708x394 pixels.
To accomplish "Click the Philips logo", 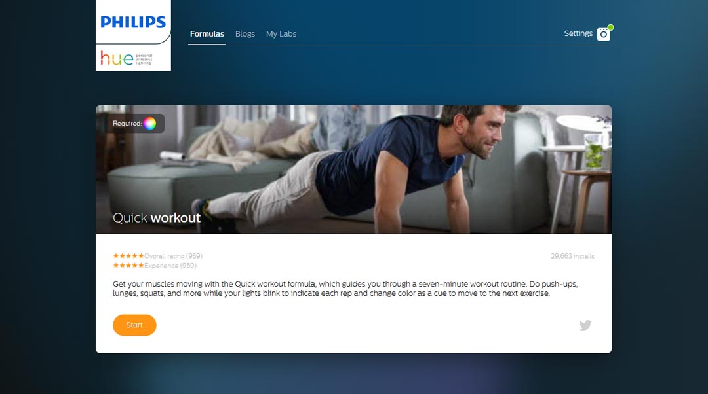I will (x=133, y=22).
